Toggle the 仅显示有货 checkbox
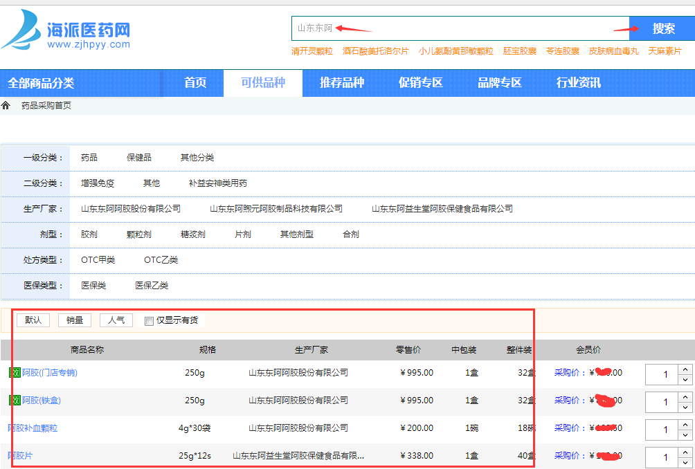The width and height of the screenshot is (695, 469). 149,321
